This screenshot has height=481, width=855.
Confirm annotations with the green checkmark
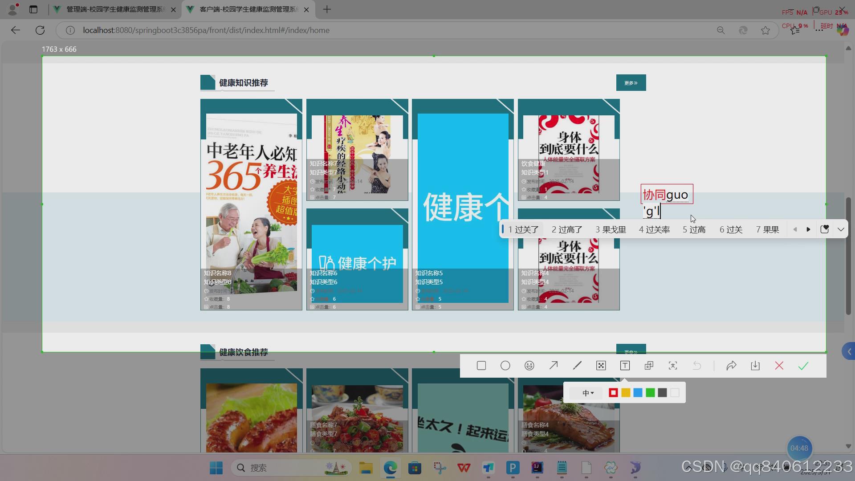803,365
